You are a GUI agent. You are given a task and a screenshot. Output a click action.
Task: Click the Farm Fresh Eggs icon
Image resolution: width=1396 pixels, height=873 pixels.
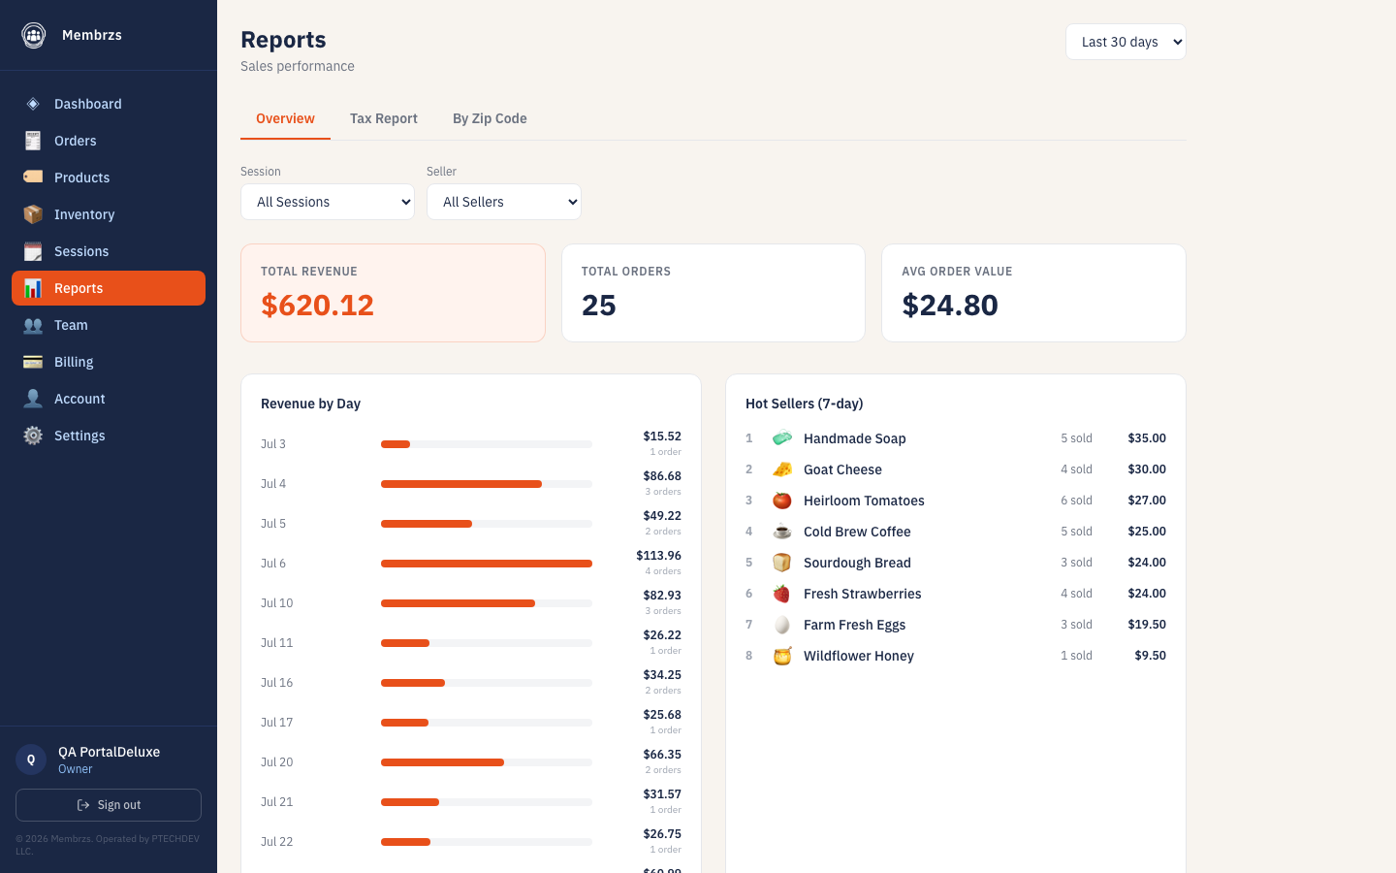782,625
